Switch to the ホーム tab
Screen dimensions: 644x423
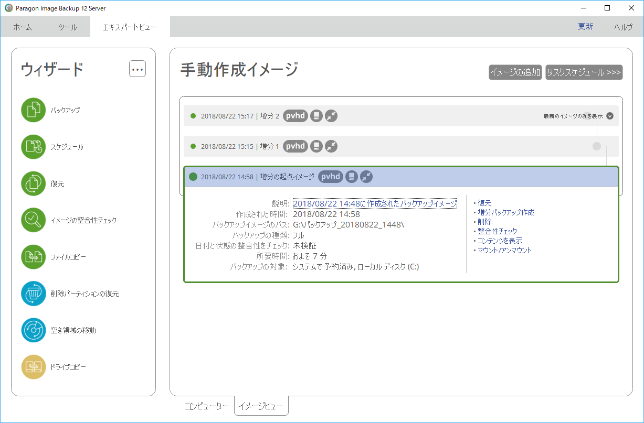click(23, 27)
